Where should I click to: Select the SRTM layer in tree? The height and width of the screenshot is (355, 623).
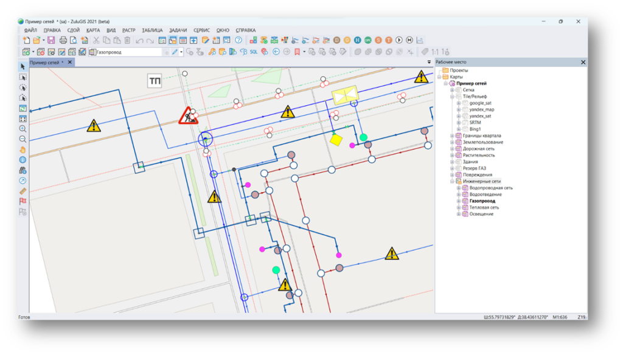[475, 123]
